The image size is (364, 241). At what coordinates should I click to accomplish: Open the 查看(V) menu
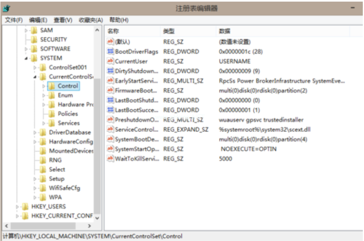pos(63,20)
